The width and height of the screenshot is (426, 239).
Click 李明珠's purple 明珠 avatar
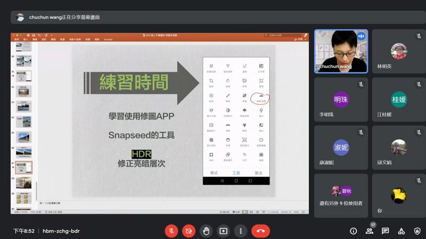(x=341, y=99)
